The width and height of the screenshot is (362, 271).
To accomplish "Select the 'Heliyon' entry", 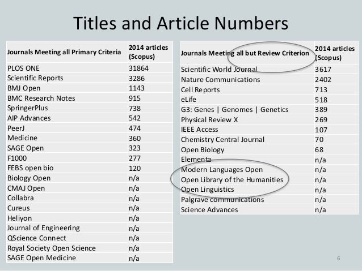I will coord(20,218).
